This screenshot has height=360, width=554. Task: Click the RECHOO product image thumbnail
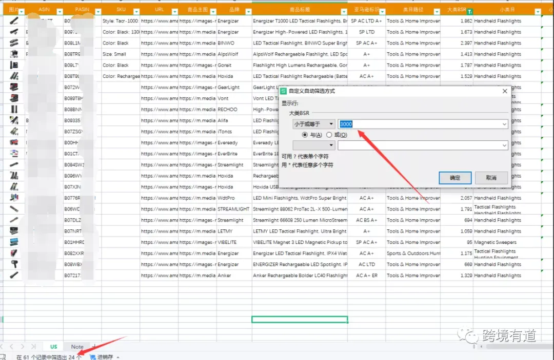14,109
